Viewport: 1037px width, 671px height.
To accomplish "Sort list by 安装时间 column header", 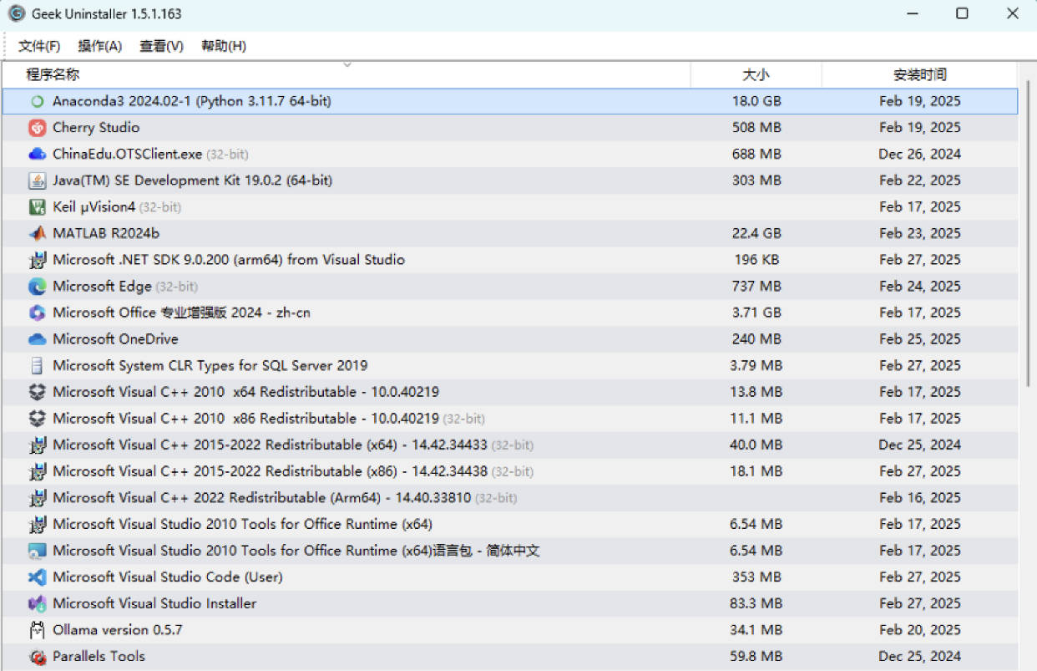I will [x=919, y=74].
